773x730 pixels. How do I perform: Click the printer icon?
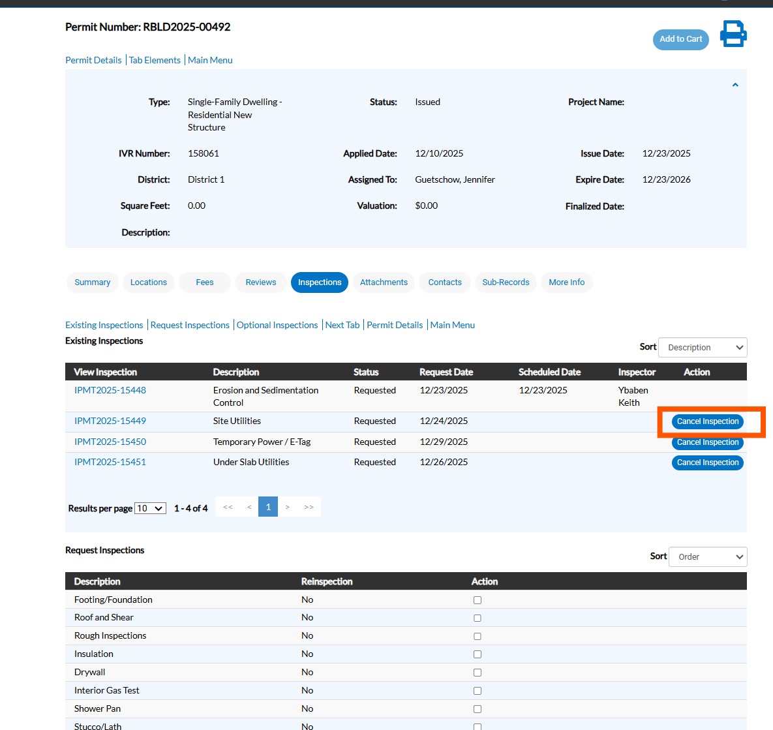[x=733, y=34]
